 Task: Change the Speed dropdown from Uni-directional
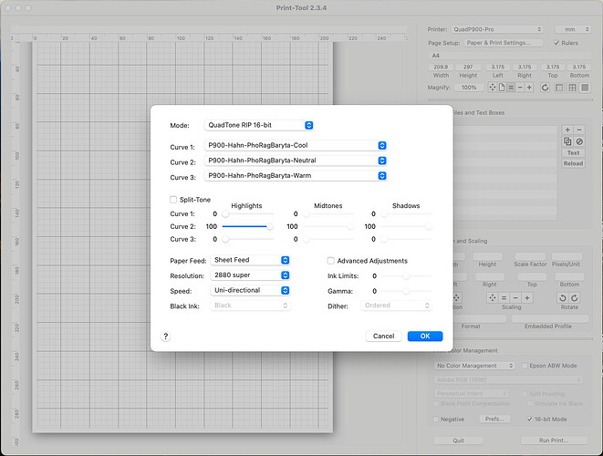tap(250, 290)
